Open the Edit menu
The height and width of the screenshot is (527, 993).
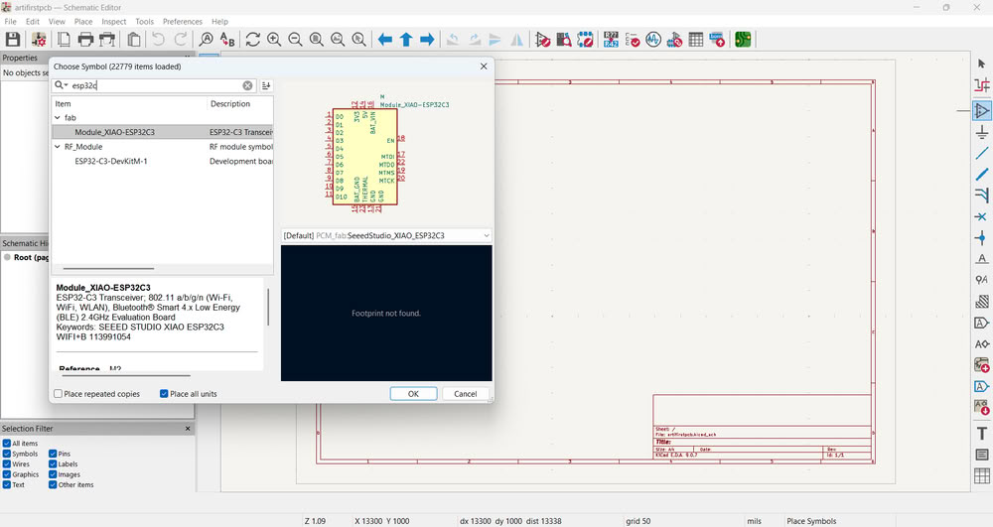click(x=33, y=22)
